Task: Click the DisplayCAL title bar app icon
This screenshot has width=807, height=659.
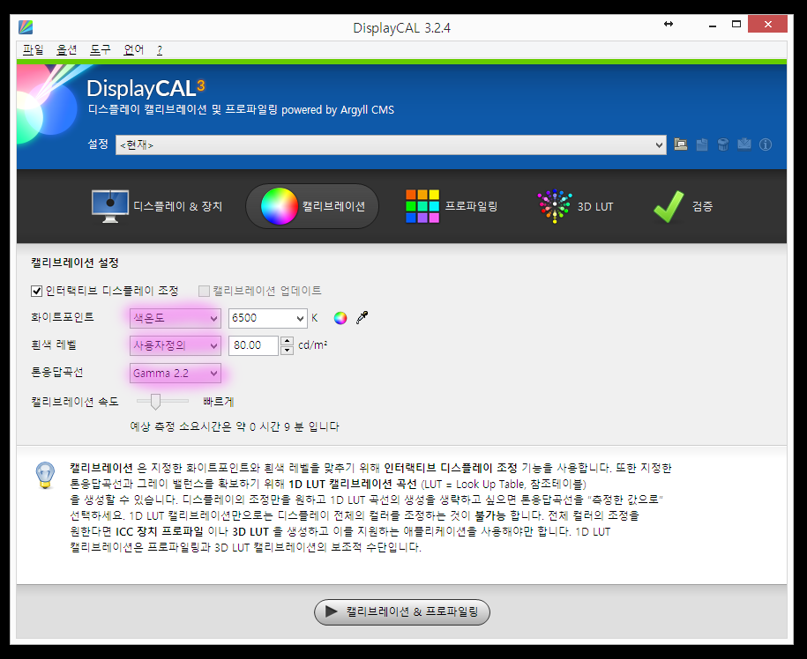Action: pyautogui.click(x=26, y=26)
